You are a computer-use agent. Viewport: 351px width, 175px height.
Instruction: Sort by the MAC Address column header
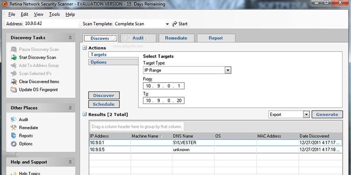pyautogui.click(x=278, y=136)
